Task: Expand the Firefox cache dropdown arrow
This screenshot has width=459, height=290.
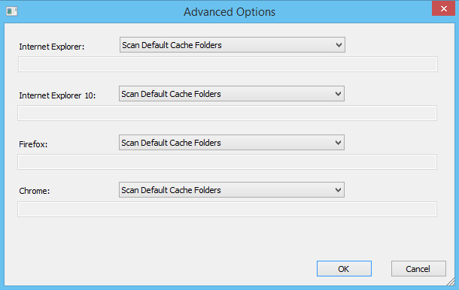Action: coord(338,143)
